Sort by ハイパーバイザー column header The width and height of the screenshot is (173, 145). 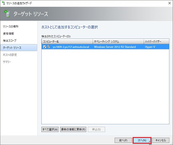click(156, 42)
